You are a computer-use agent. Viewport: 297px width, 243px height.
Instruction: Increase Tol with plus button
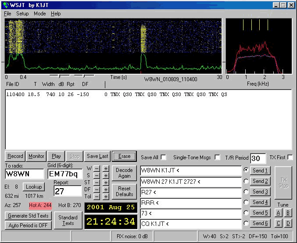click(106, 197)
